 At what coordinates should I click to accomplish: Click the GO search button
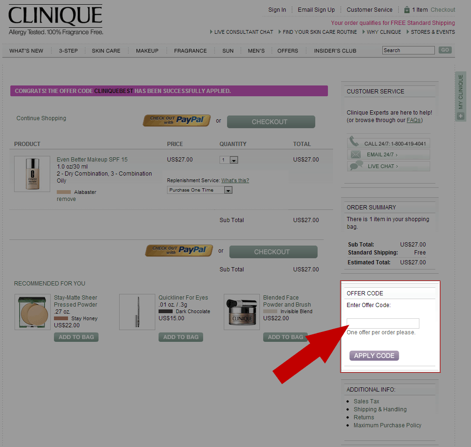[445, 50]
